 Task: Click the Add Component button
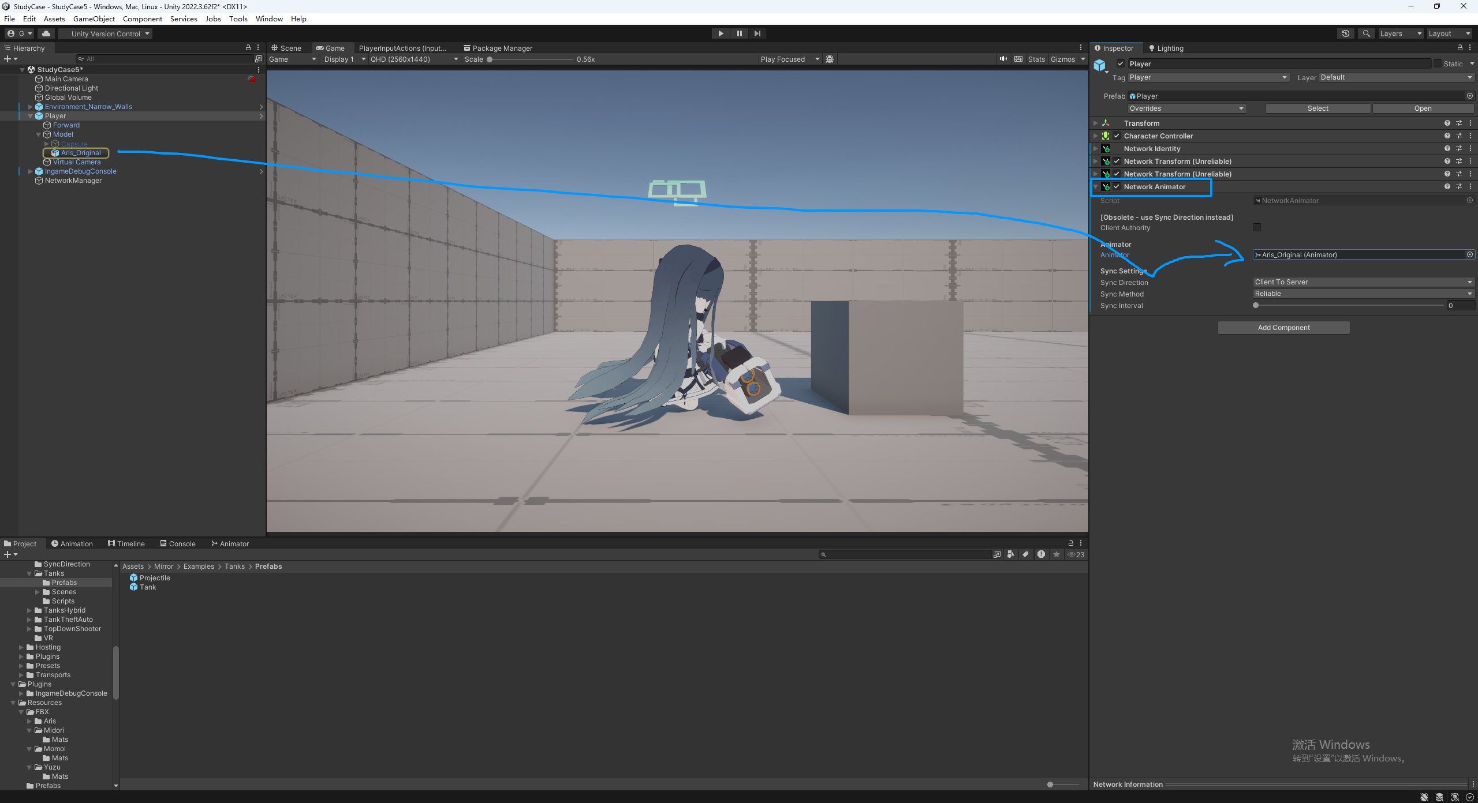[x=1283, y=328]
